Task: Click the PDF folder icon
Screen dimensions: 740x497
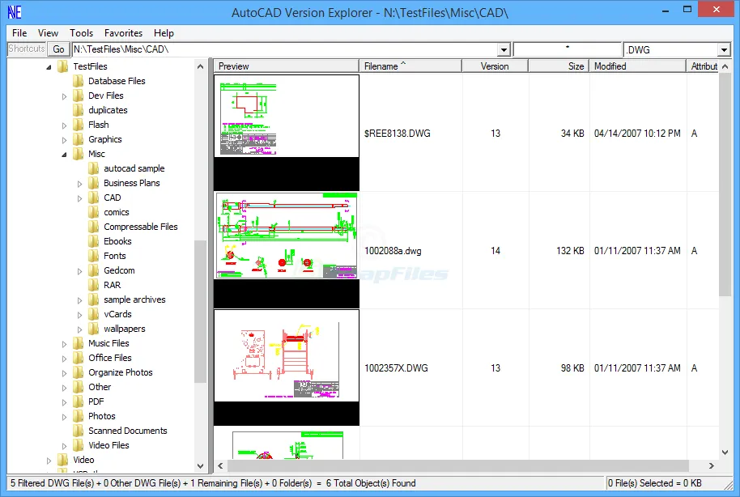Action: pos(79,401)
